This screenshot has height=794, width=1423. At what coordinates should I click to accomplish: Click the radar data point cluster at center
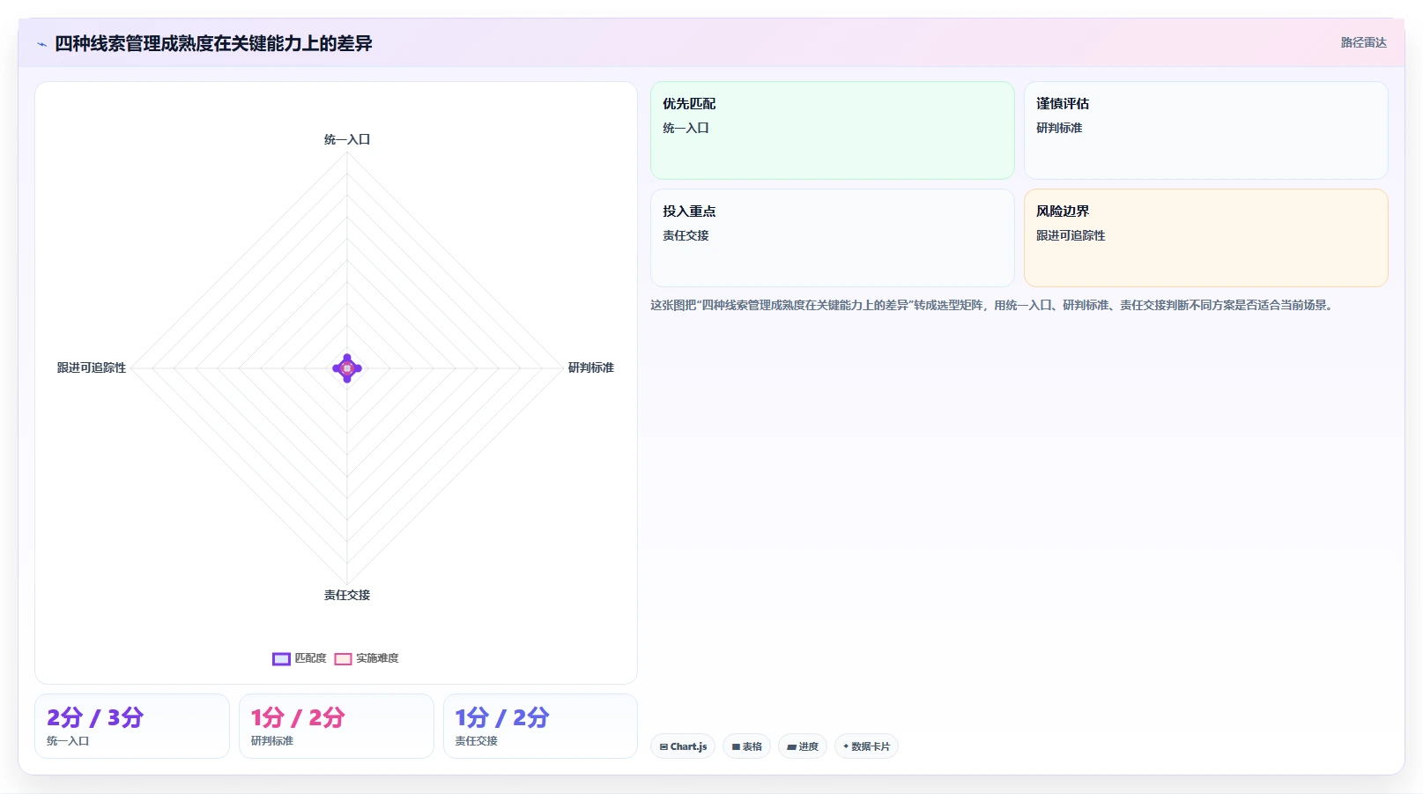(347, 368)
